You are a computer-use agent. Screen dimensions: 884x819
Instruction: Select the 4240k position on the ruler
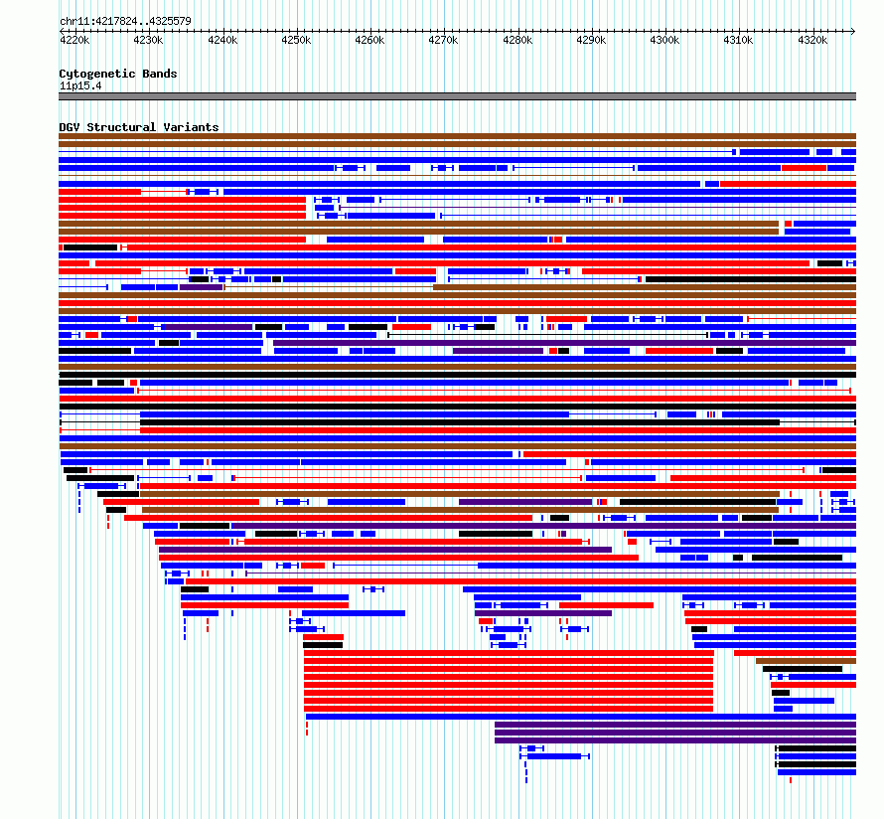pos(222,40)
